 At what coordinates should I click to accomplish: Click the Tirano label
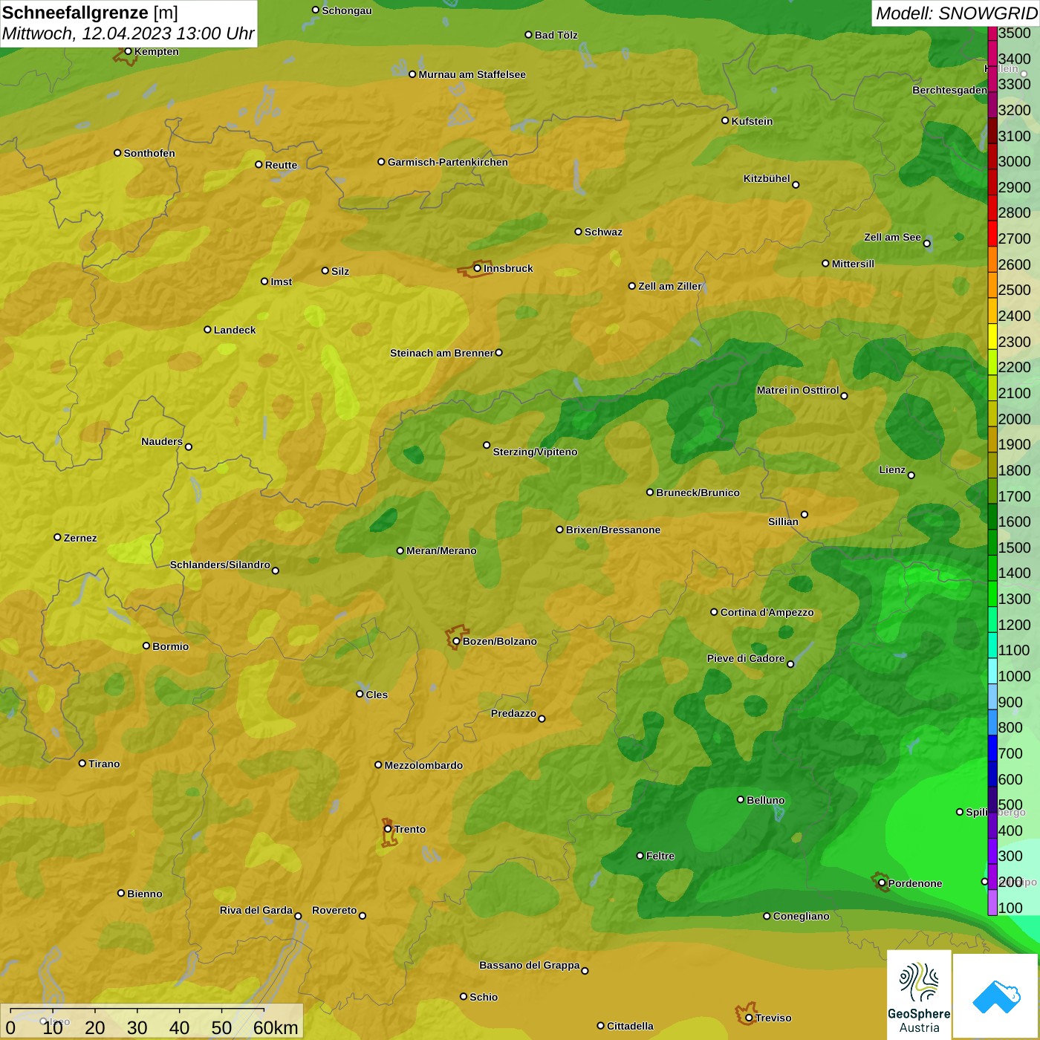(x=104, y=764)
